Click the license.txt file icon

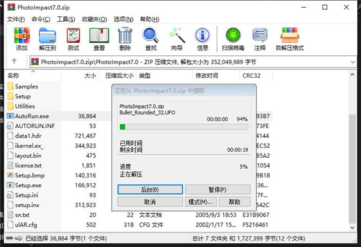10,165
